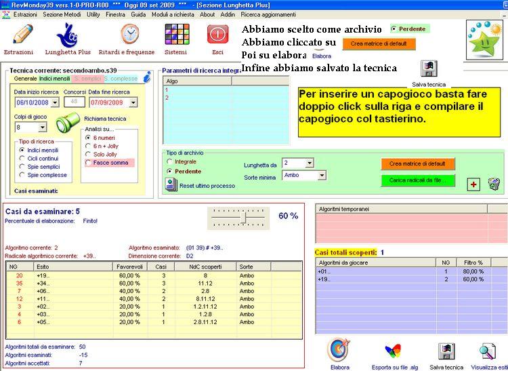The height and width of the screenshot is (371, 508).
Task: Click Filtro % column header
Action: (x=473, y=262)
